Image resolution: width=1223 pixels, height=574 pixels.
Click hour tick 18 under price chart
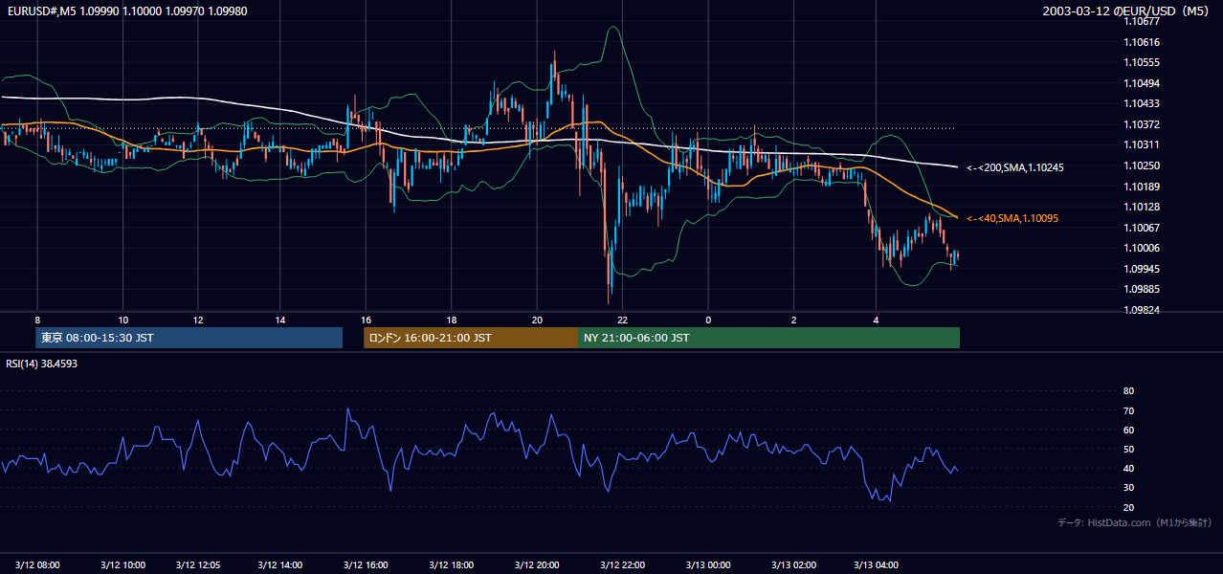(451, 320)
